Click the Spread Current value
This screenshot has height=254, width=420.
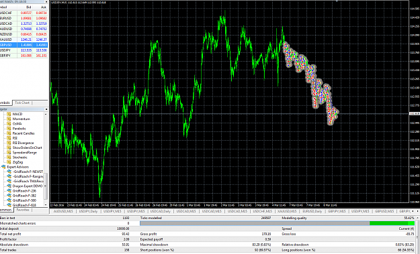(407, 229)
